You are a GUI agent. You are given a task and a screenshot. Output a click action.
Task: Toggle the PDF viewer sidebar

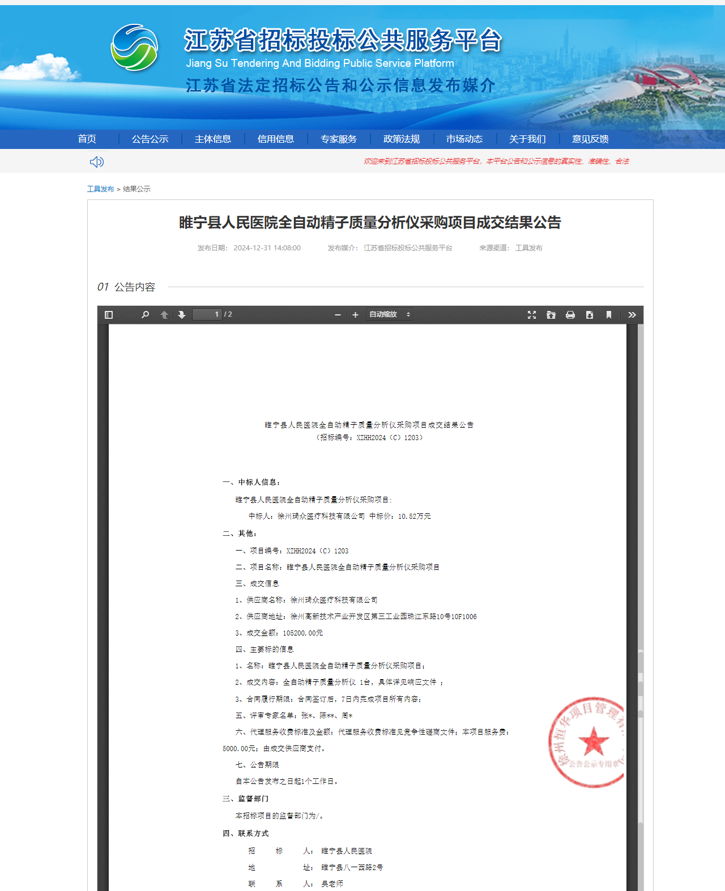tap(109, 315)
